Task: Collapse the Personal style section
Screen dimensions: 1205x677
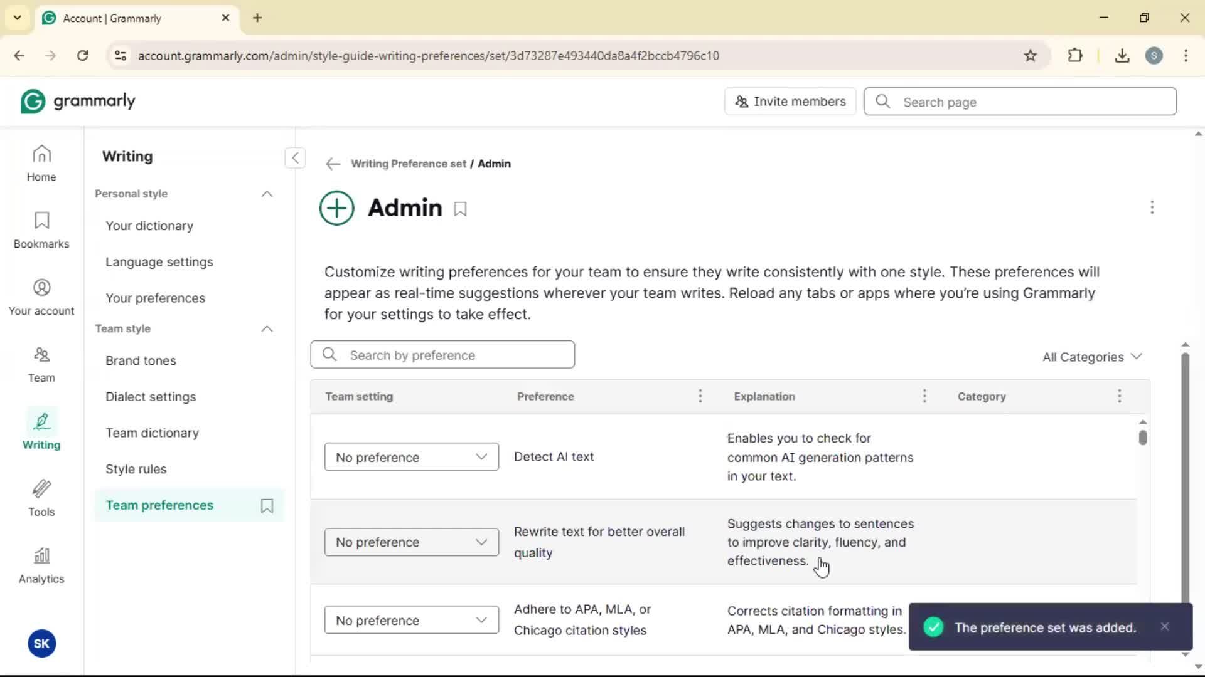Action: pyautogui.click(x=267, y=194)
